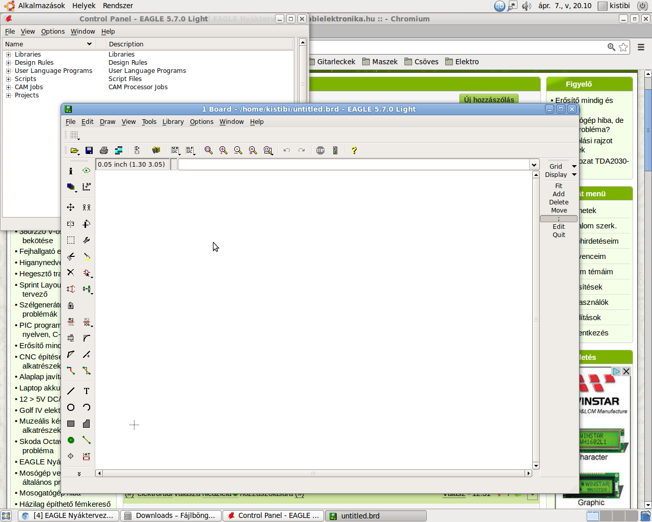Screen dimensions: 652x522
Task: Click the Redo arrow icon
Action: pyautogui.click(x=302, y=150)
